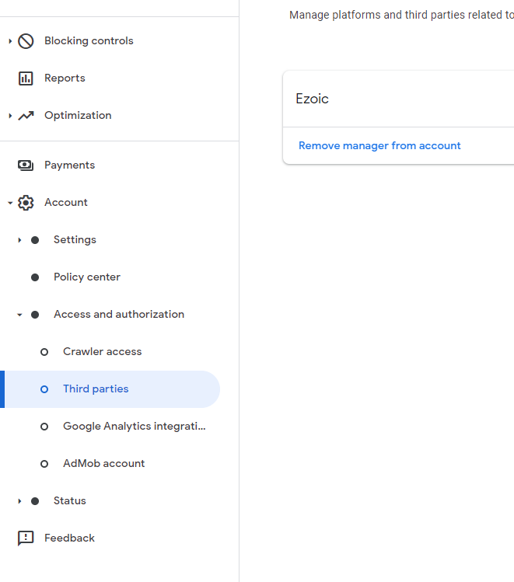Click the Reports bar chart icon
The height and width of the screenshot is (582, 514).
[x=26, y=78]
